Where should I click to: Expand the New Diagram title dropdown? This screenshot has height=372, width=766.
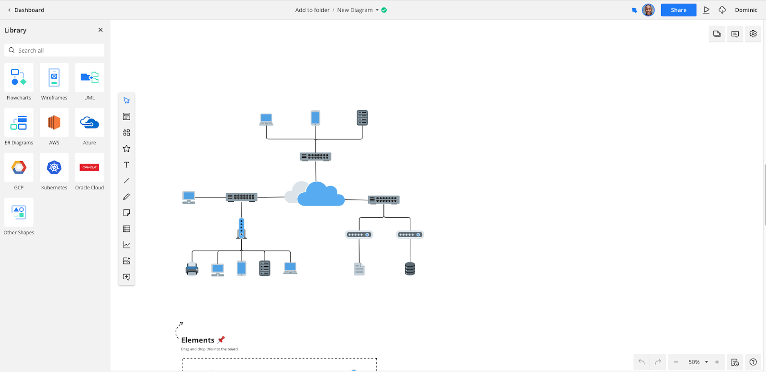[377, 10]
